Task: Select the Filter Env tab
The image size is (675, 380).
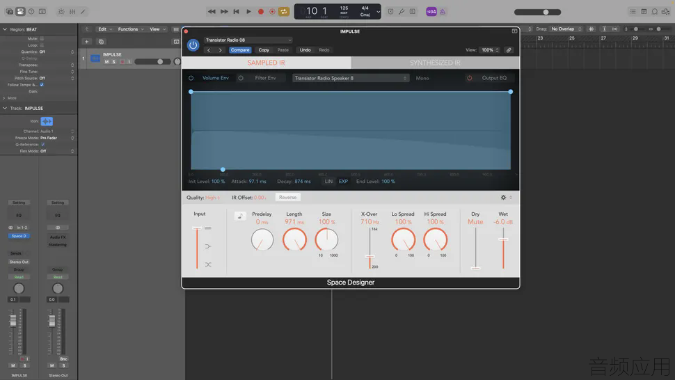Action: pos(265,78)
